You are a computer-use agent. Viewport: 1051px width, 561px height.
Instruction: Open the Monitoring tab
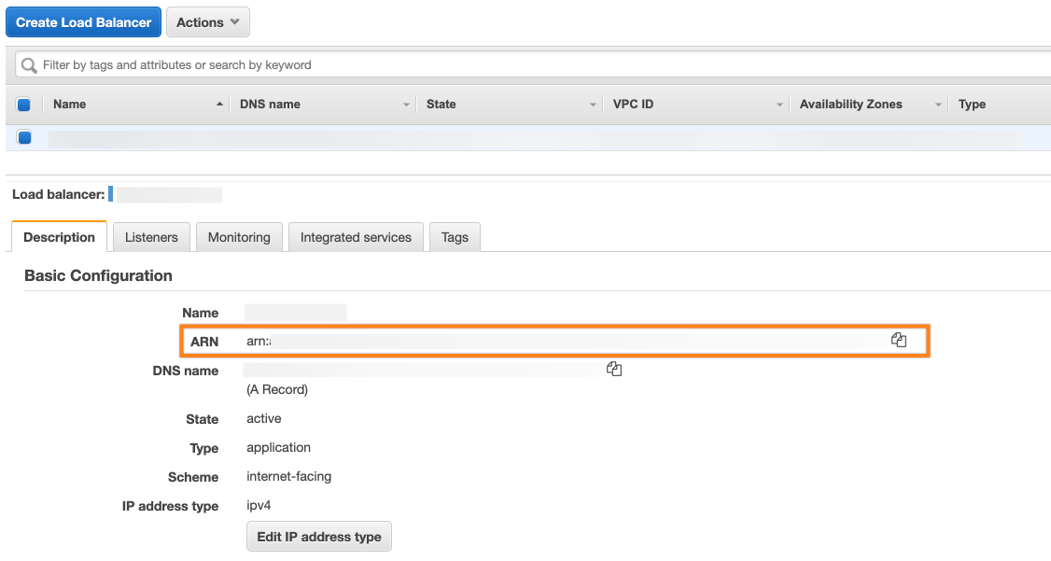239,237
